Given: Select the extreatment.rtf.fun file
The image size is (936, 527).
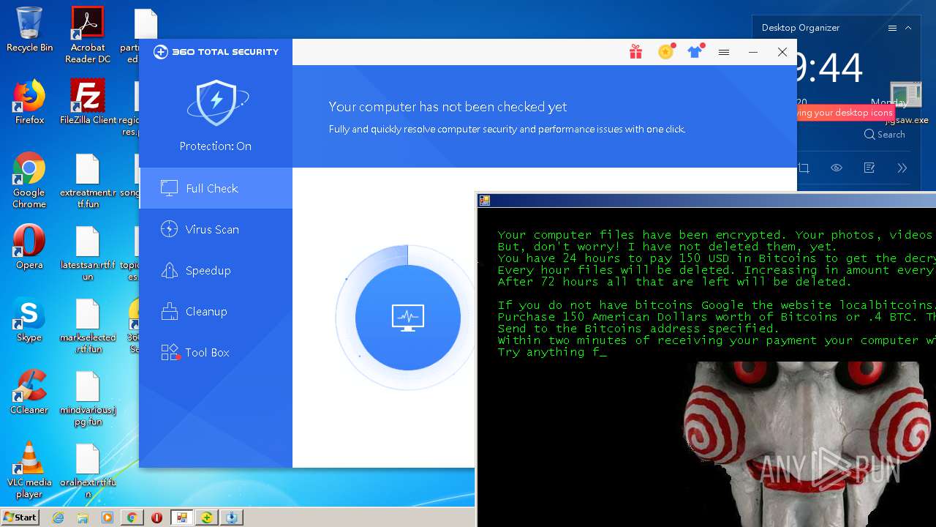Looking at the screenshot, I should (x=88, y=180).
